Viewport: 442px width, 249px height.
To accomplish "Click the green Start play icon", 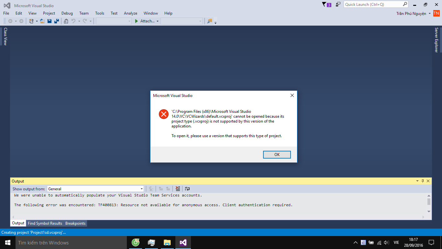I will 137,21.
